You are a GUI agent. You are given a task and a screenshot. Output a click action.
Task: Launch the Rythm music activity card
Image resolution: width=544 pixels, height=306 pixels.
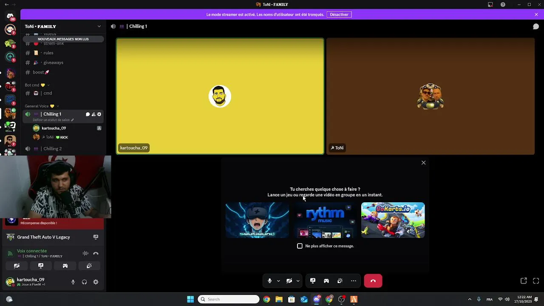[x=325, y=220]
